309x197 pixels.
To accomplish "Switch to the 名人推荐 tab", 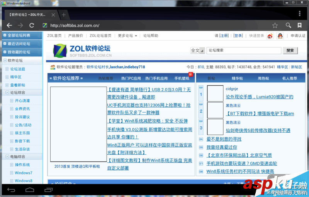I will pyautogui.click(x=289, y=78).
